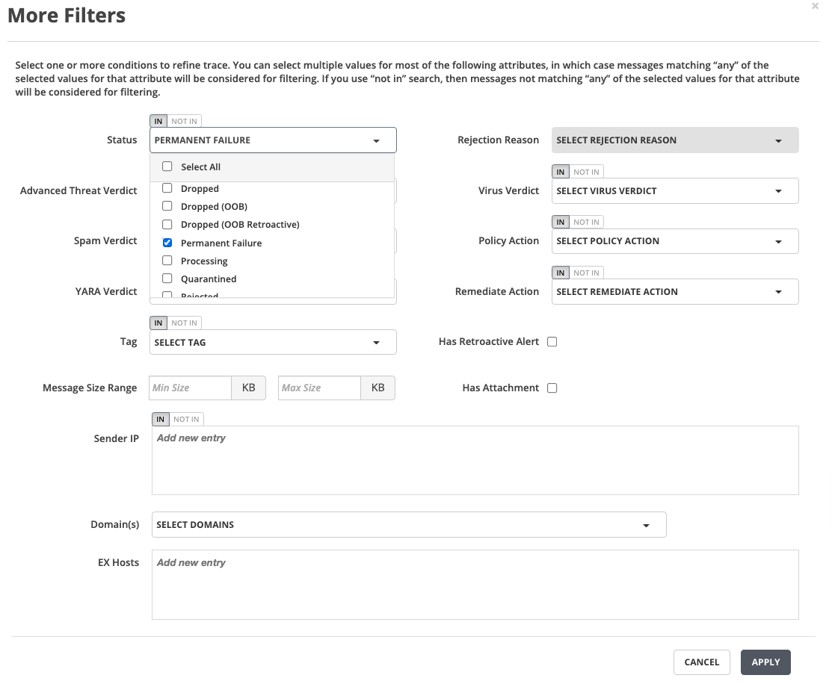Check the Select All checkbox
The image size is (832, 684).
click(x=167, y=167)
